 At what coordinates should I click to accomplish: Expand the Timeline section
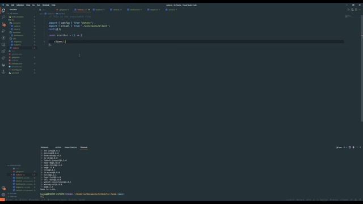tap(13, 197)
